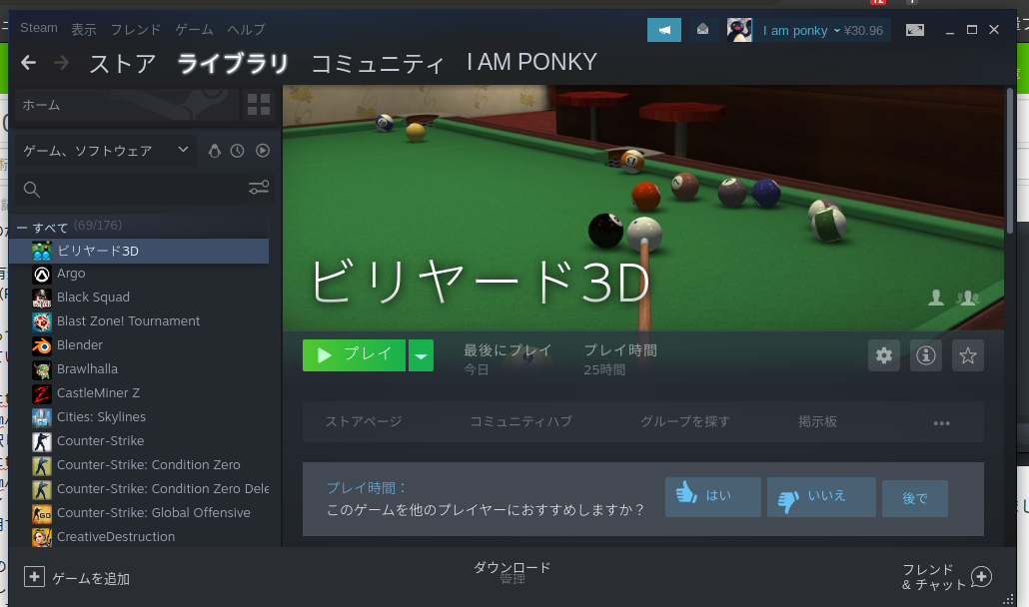Open Friends & Chat plus icon

coord(981,577)
